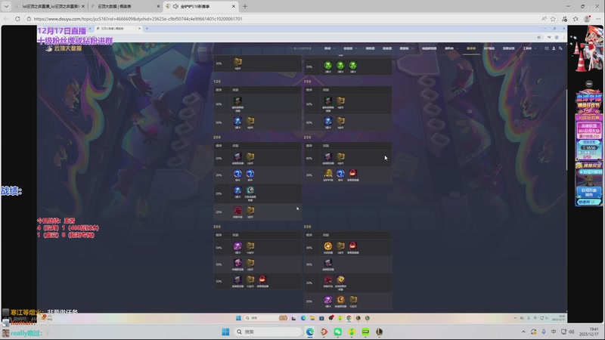Click the section heading 120
Screen dimensions: 605x340
(217, 82)
